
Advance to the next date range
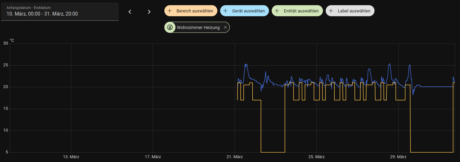point(149,12)
